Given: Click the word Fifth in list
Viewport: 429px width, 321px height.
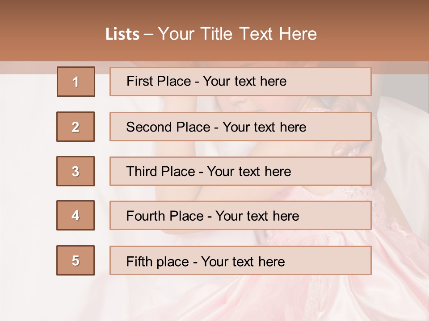Looking at the screenshot, I should point(139,262).
